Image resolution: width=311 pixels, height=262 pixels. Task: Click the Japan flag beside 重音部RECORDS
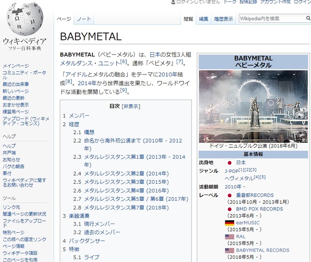229,195
